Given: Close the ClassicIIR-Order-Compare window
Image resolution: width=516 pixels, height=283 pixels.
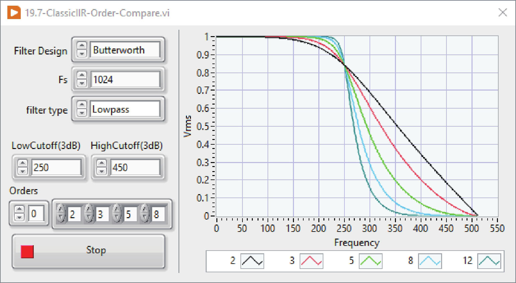Looking at the screenshot, I should 502,13.
